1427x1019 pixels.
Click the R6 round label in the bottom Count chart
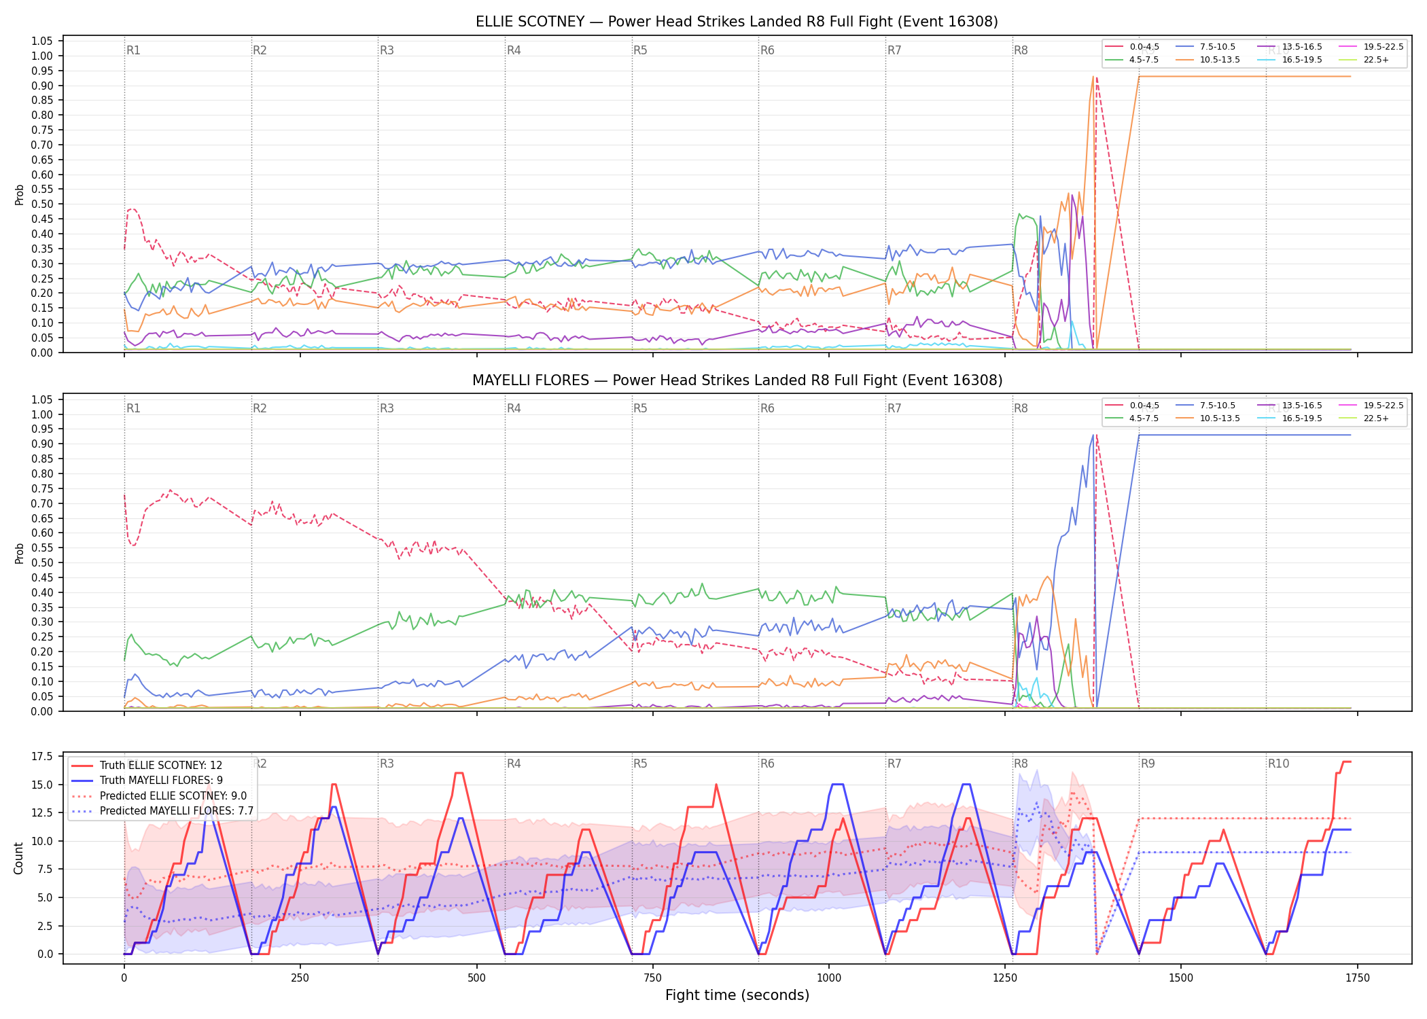tap(767, 764)
